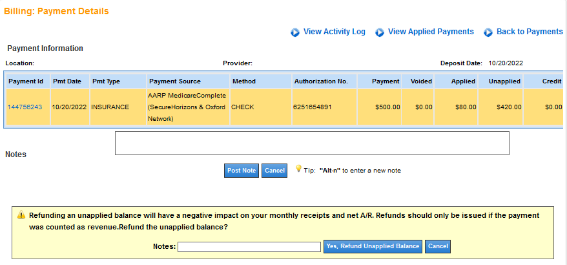The image size is (567, 265).
Task: Click the arrow icon beside View Applied Payments
Action: pyautogui.click(x=380, y=32)
